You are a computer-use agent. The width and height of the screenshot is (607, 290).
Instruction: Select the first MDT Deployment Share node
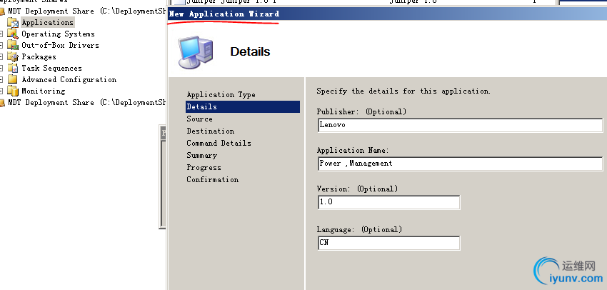pos(86,11)
